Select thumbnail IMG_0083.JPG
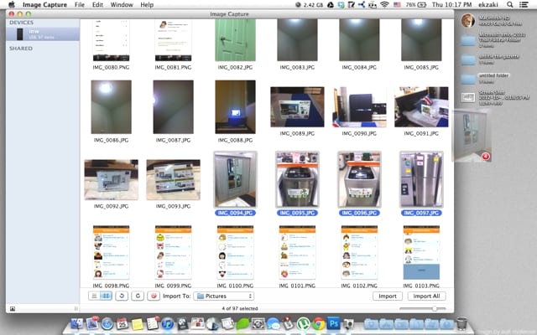 pos(297,40)
